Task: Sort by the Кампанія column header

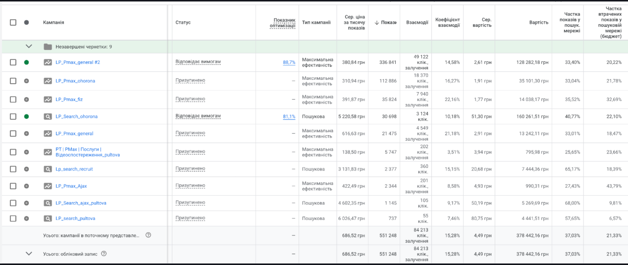Action: [x=53, y=22]
